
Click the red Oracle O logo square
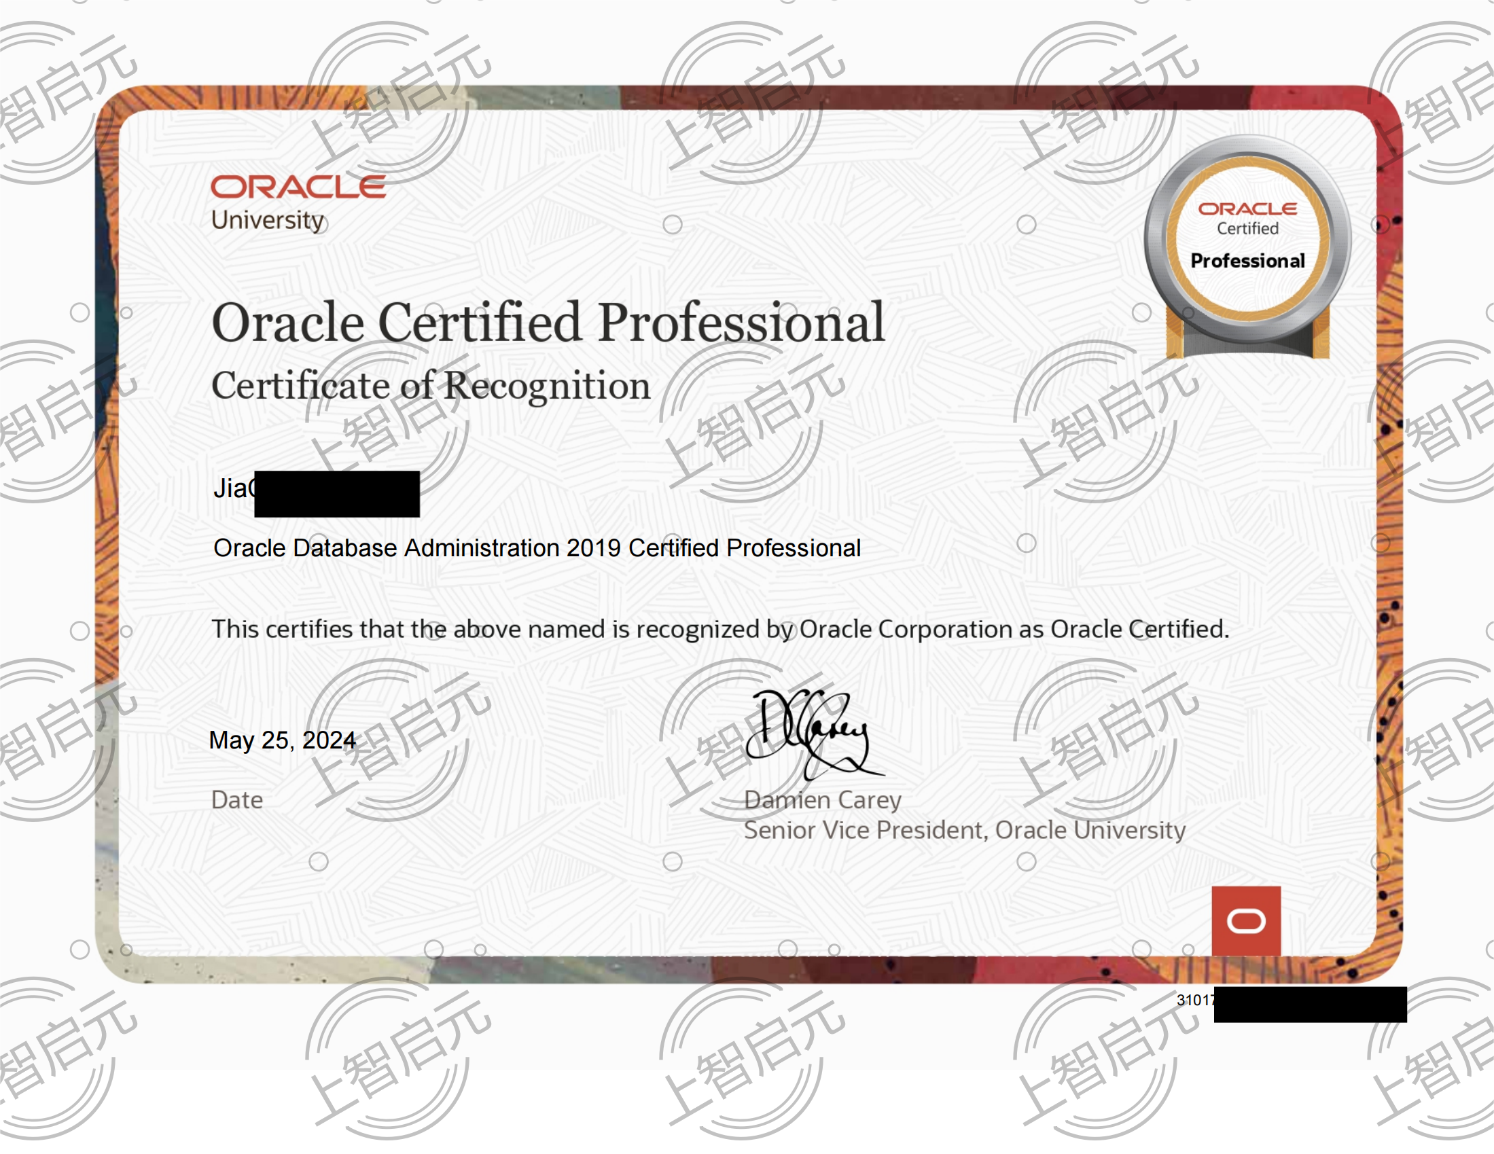(1247, 921)
